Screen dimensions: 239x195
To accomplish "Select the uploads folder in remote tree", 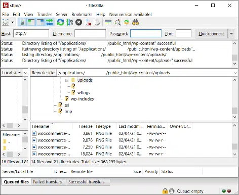I will coord(85,80).
